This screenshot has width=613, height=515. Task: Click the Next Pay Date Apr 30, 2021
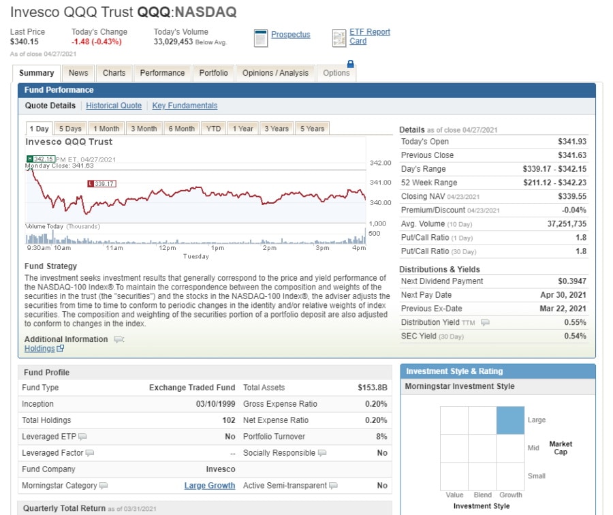[563, 295]
